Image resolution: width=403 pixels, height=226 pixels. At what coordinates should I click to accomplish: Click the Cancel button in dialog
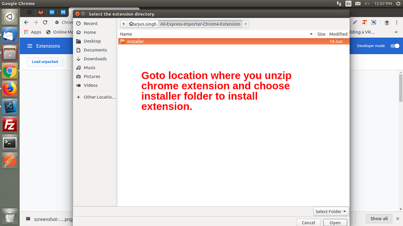(308, 223)
